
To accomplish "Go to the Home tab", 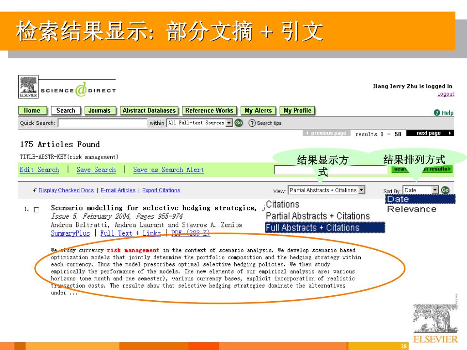I will point(32,110).
